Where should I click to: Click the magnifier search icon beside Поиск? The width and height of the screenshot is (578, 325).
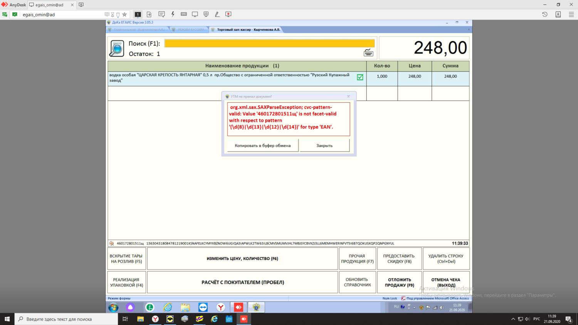(117, 49)
